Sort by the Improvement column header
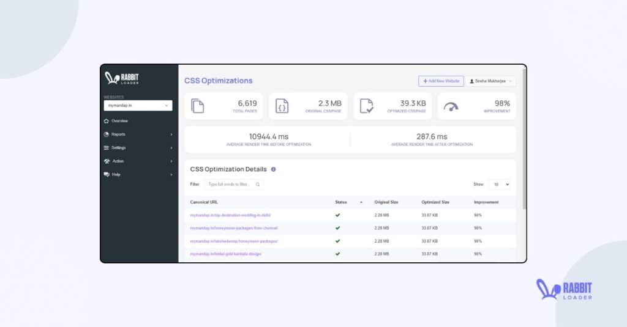627x327 pixels. click(x=486, y=202)
